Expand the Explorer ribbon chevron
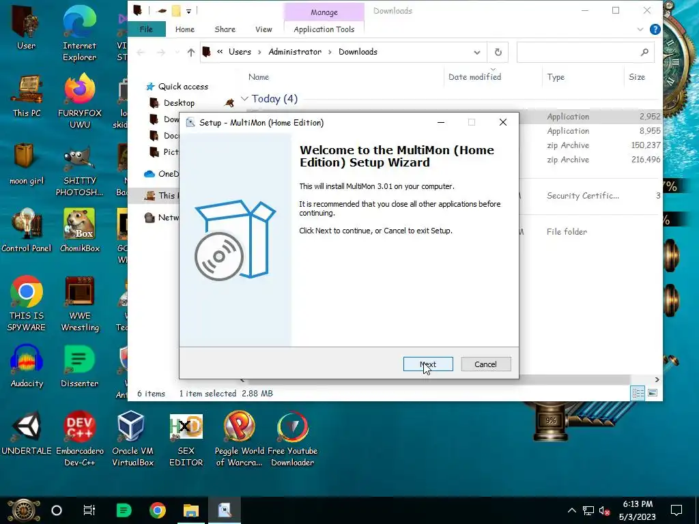Image resolution: width=699 pixels, height=524 pixels. (x=640, y=29)
